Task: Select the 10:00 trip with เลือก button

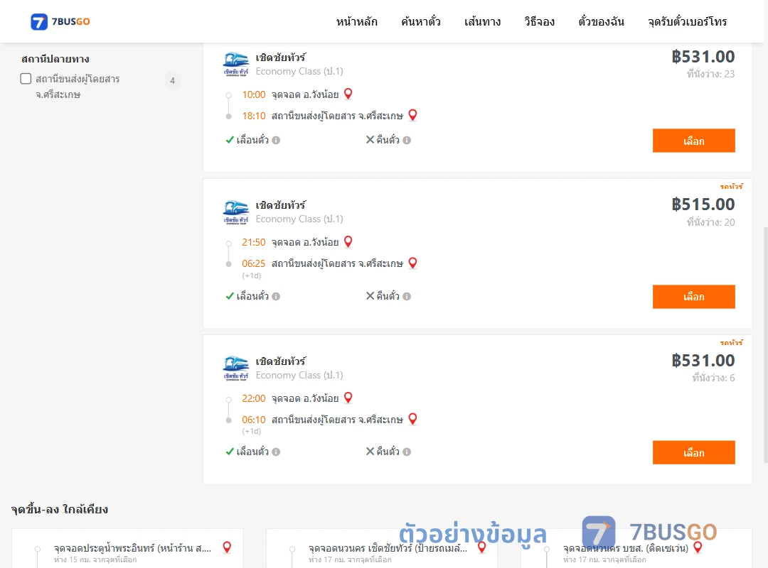Action: tap(693, 141)
